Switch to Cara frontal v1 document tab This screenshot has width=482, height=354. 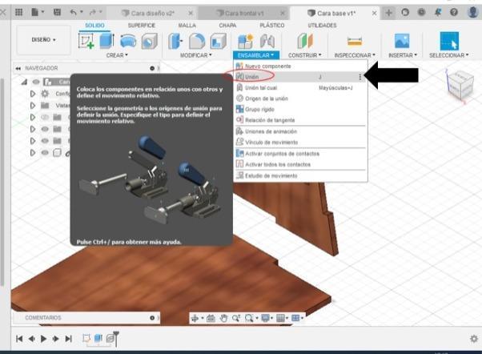tap(243, 13)
